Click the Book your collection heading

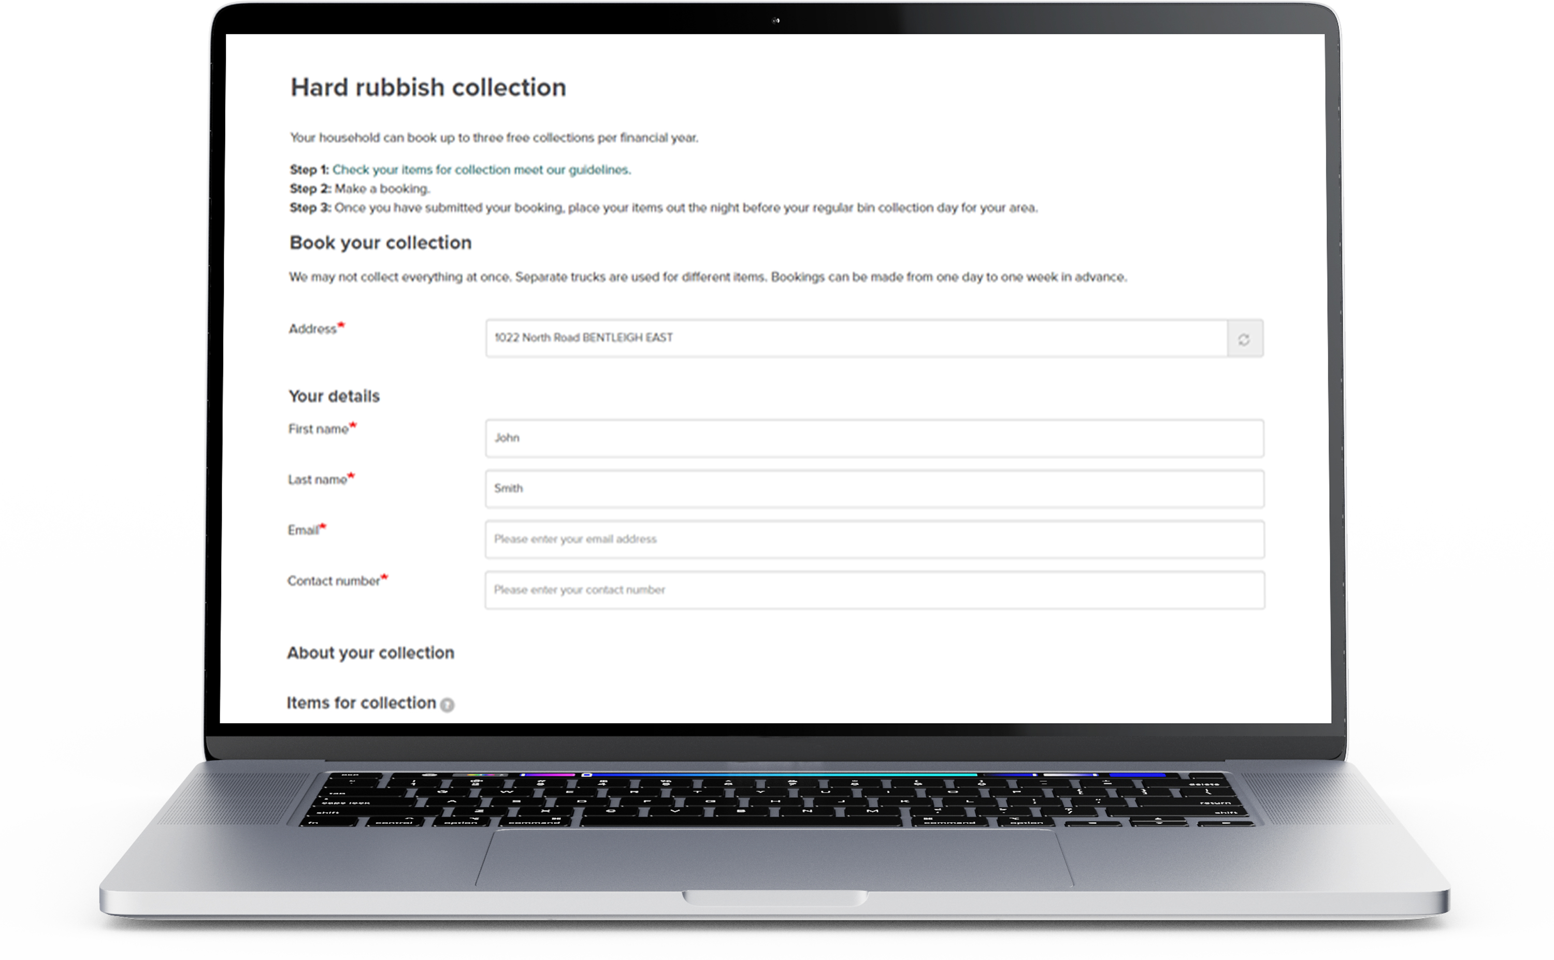[380, 242]
